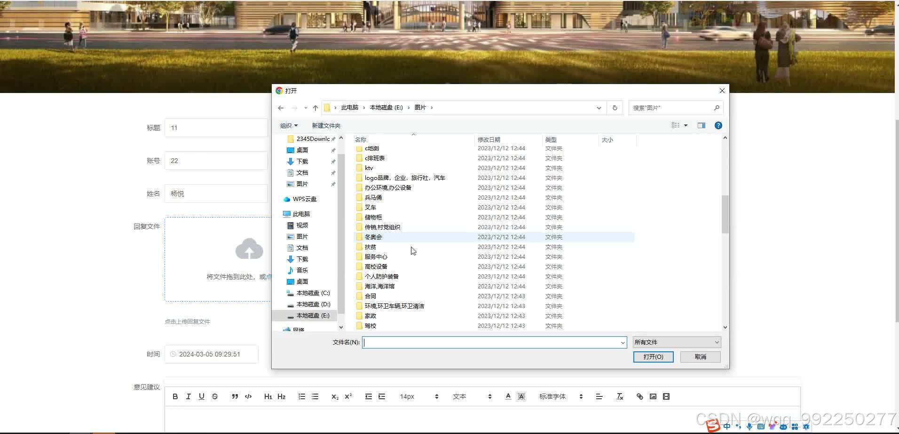This screenshot has width=899, height=434.
Task: Open the 所有文件 file type dropdown
Action: click(677, 342)
